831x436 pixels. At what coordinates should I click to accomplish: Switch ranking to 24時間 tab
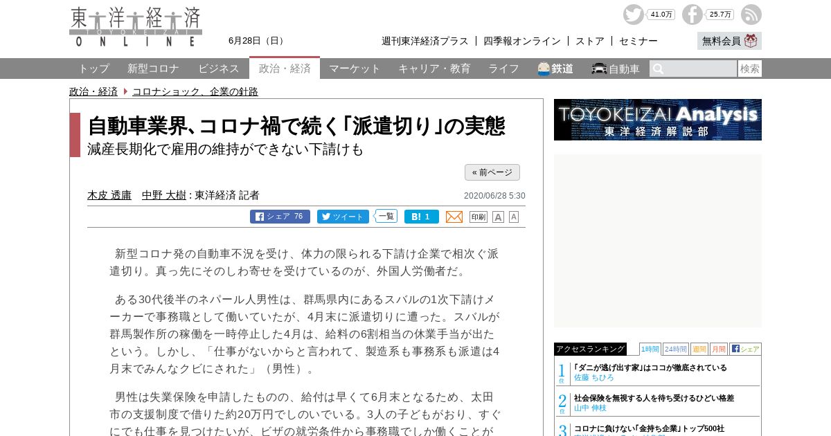click(x=676, y=349)
